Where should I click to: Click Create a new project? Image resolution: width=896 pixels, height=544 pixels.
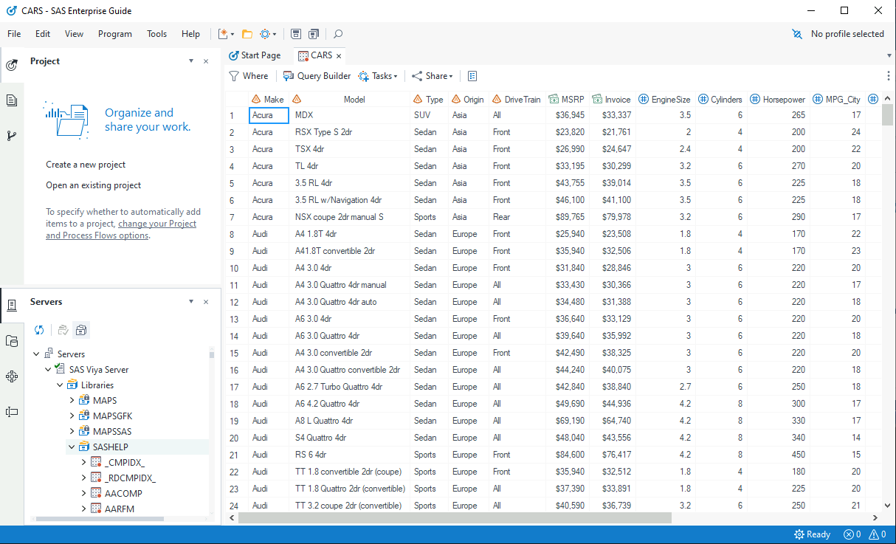(x=86, y=165)
